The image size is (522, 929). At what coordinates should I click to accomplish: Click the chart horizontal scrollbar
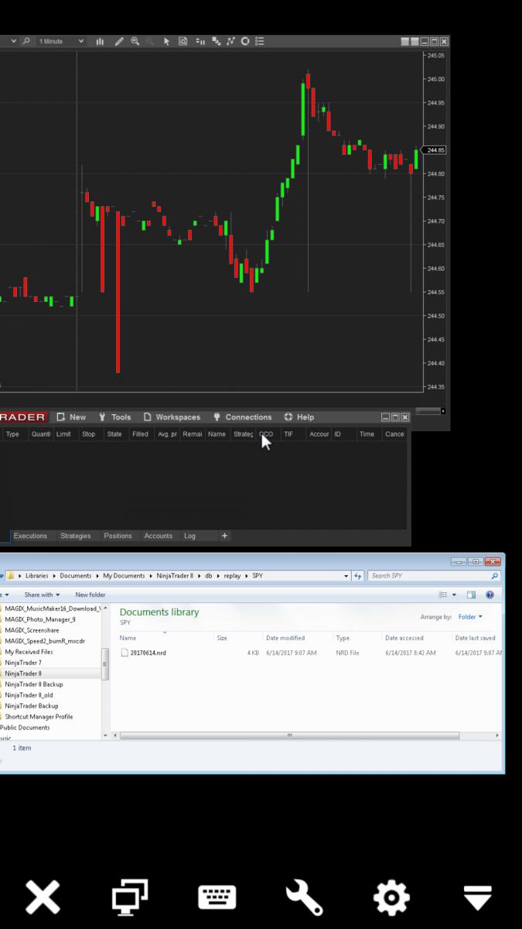430,411
